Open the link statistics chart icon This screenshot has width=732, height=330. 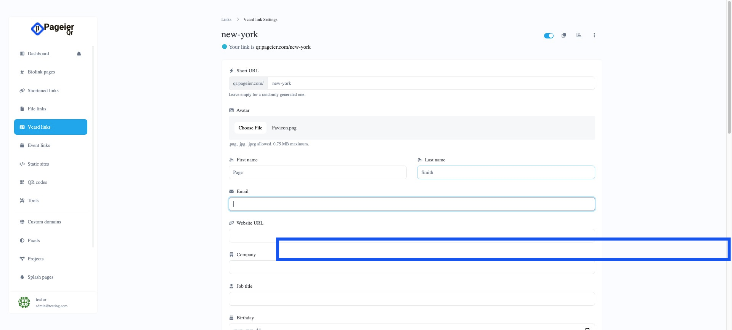[x=579, y=35]
